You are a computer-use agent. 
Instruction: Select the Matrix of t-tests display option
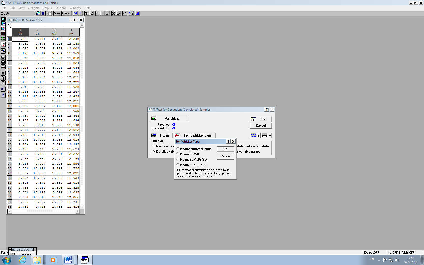pyautogui.click(x=164, y=146)
